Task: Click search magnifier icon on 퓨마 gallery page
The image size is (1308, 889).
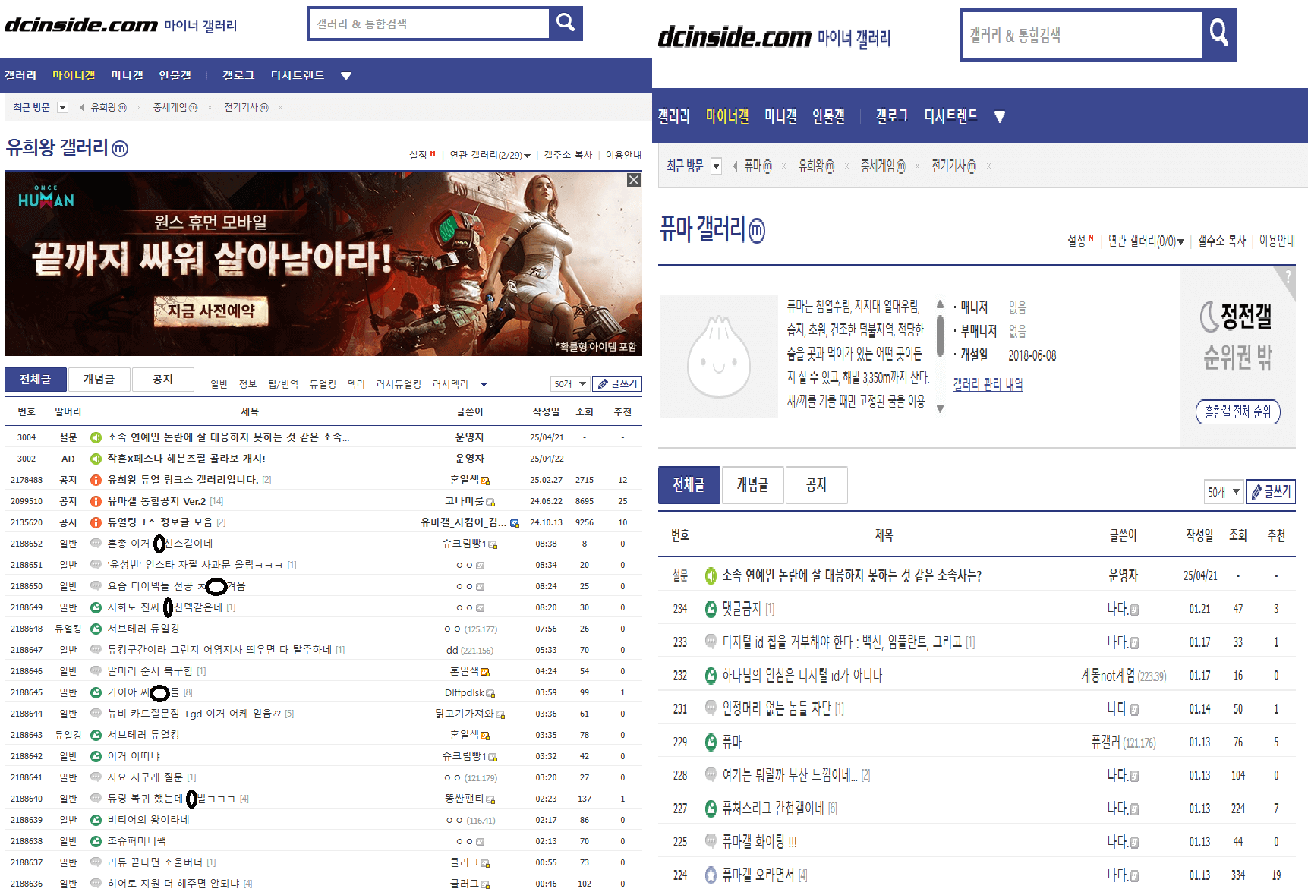Action: tap(1219, 33)
